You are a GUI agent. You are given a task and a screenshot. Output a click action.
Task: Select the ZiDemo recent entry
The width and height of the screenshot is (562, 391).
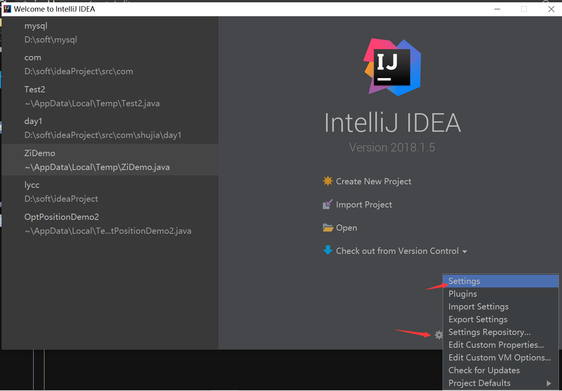click(110, 160)
